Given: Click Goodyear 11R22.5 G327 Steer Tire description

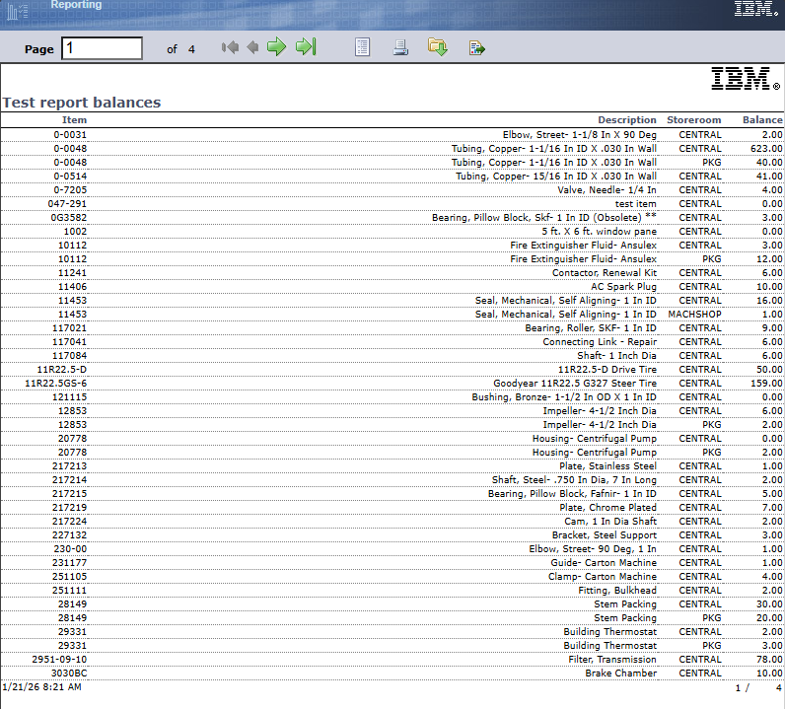Looking at the screenshot, I should 575,383.
